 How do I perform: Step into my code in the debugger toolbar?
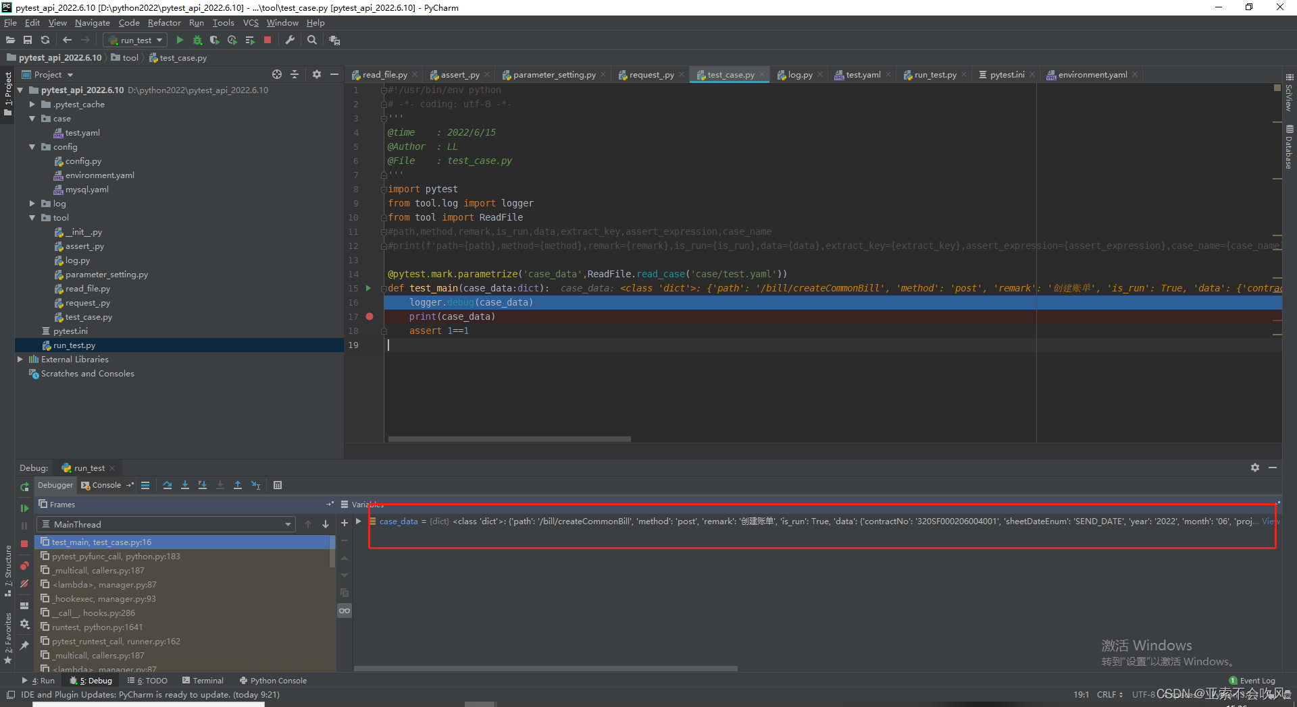[x=203, y=485]
